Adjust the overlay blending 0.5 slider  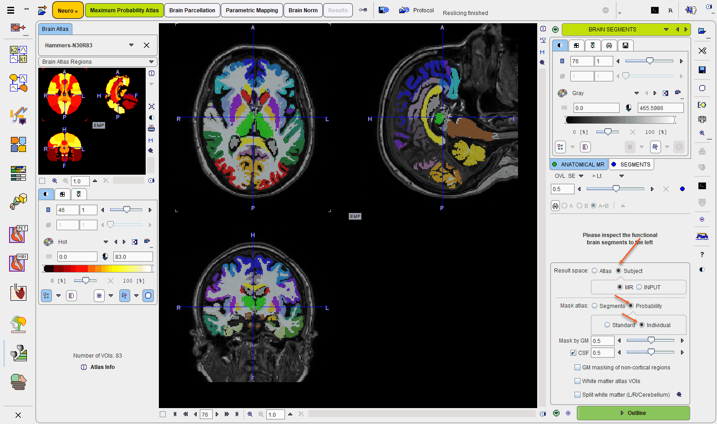coord(615,189)
